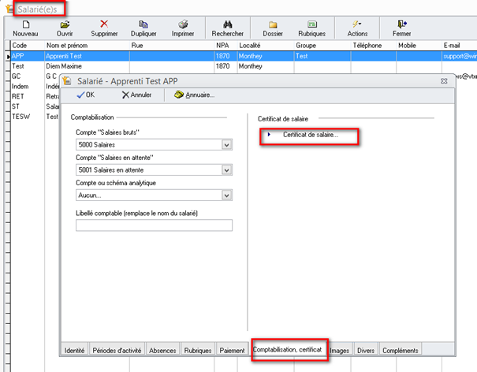Click the Dupliquer toolbar icon
This screenshot has width=477, height=372.
tap(143, 24)
